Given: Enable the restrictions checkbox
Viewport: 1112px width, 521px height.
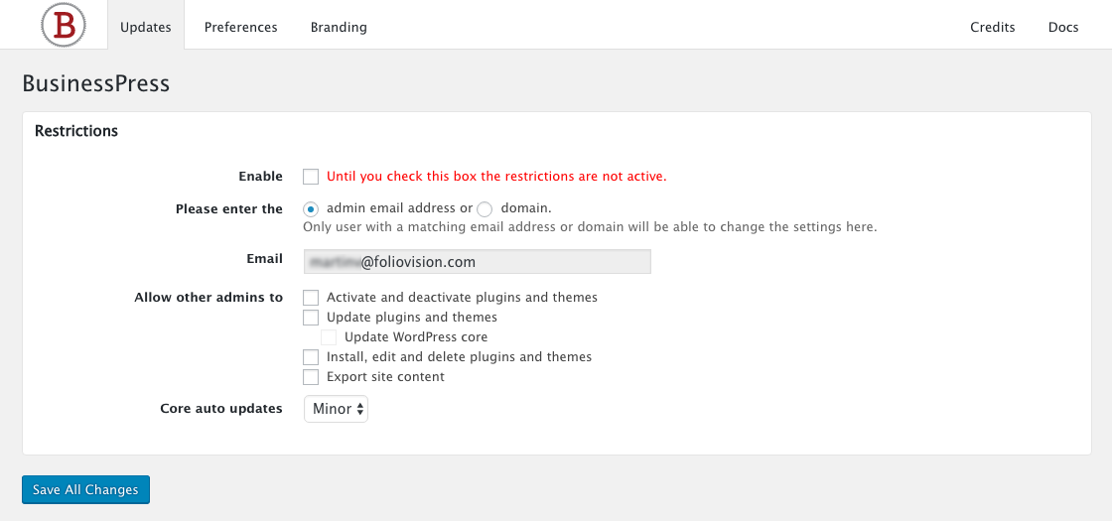Looking at the screenshot, I should click(x=311, y=177).
